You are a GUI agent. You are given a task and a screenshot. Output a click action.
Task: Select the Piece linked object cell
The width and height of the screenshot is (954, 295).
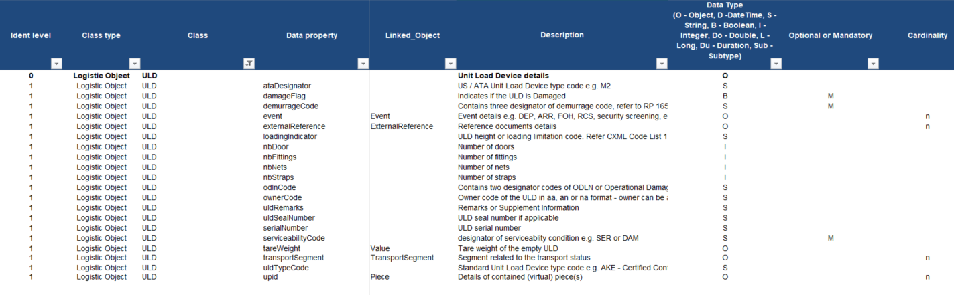tap(379, 277)
